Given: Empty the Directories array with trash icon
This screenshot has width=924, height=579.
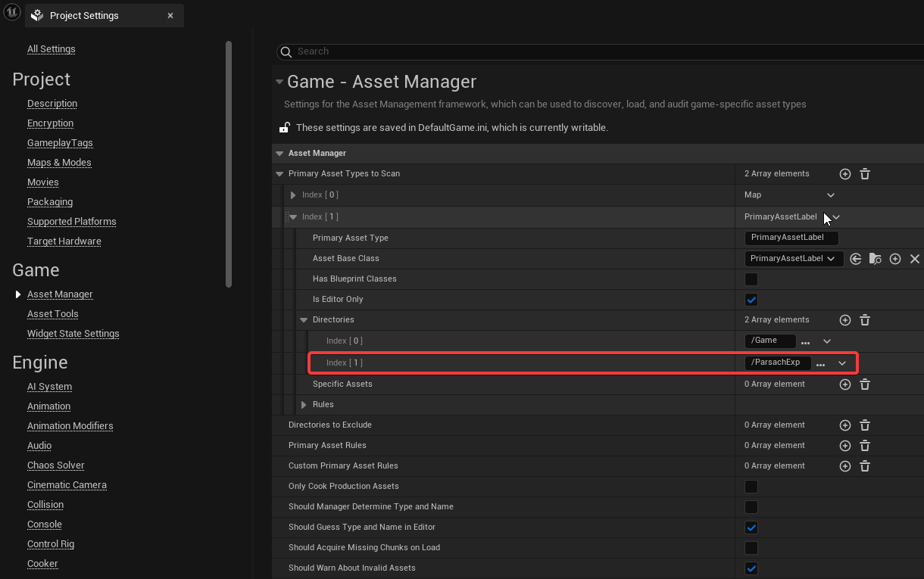Looking at the screenshot, I should pyautogui.click(x=865, y=320).
